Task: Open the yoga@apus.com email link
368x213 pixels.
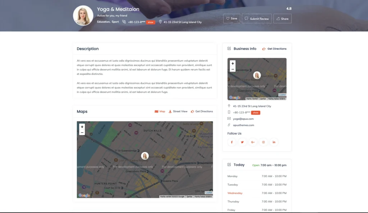Action: click(x=243, y=119)
